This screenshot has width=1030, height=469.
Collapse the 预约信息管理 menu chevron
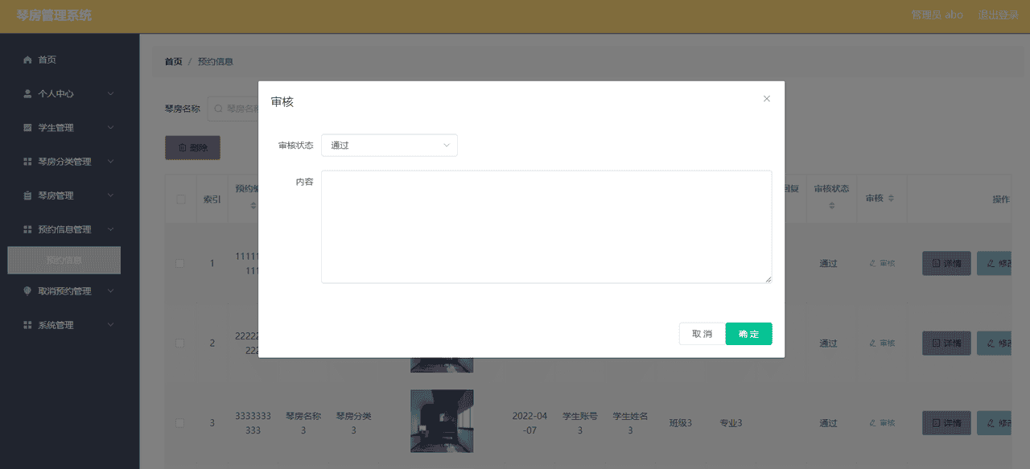111,229
